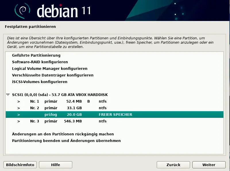Select Änderungen an den Partitionen rückgängig machen
Screen dimensions: 230x171
click(x=63, y=134)
